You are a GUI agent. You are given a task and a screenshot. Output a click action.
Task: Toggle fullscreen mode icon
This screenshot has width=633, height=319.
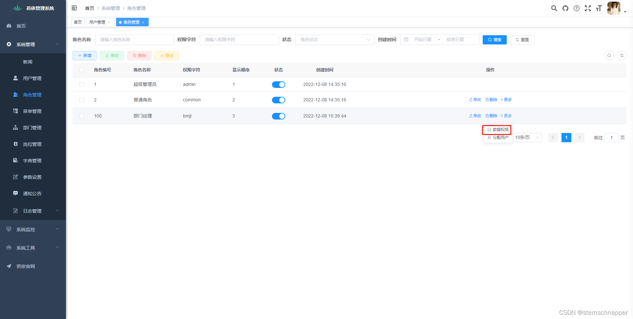click(588, 8)
